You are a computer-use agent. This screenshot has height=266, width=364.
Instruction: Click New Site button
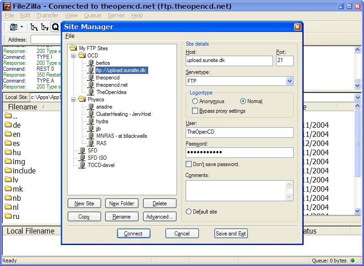[84, 203]
